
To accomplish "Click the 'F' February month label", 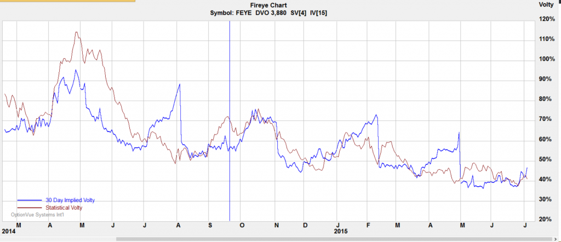I will click(369, 225).
